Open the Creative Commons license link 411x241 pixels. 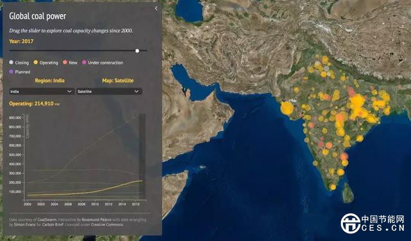point(107,225)
